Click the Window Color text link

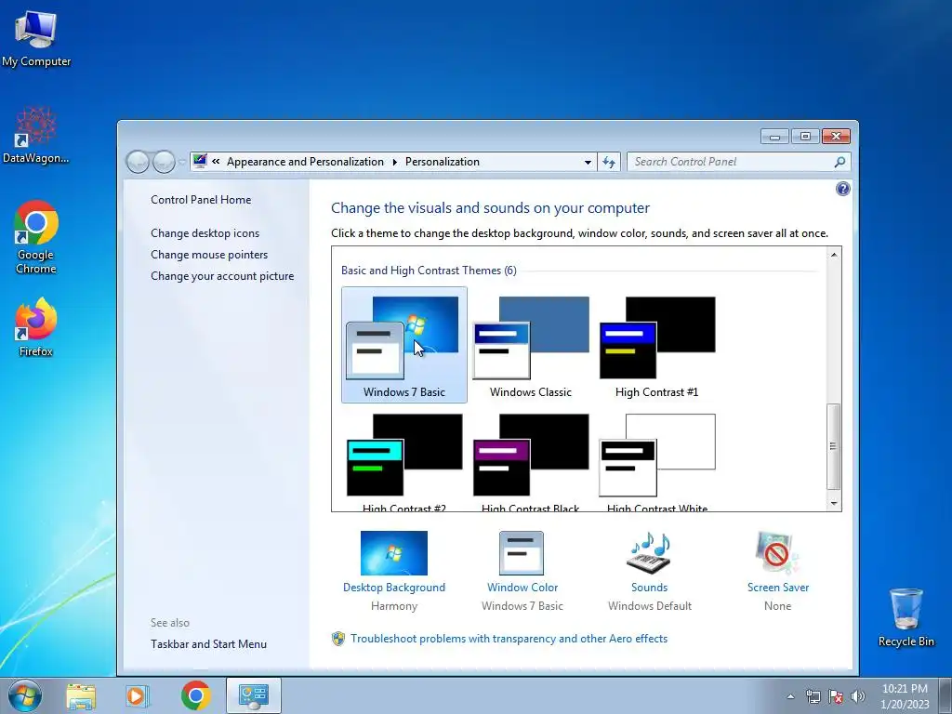coord(522,588)
